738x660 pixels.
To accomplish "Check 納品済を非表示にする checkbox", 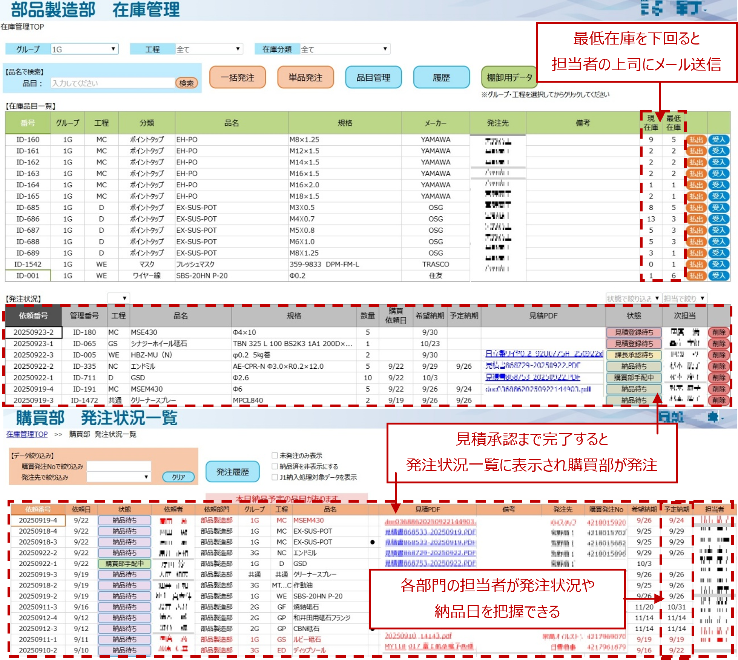I will tap(275, 466).
